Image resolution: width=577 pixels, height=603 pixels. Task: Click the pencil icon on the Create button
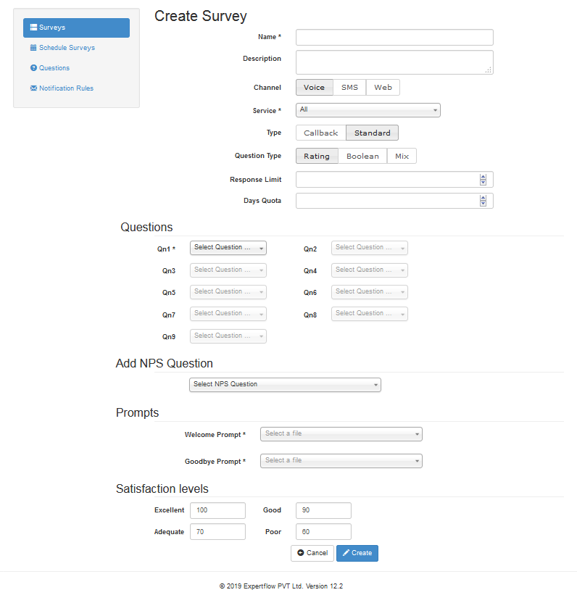346,552
